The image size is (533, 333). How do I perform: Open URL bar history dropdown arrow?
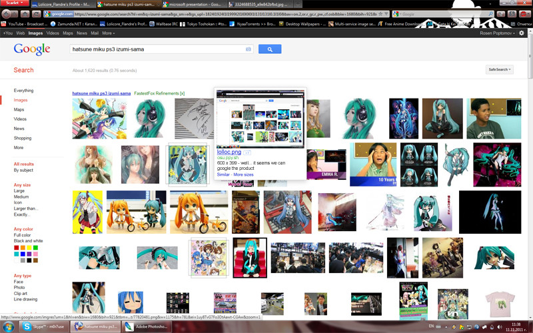[x=386, y=14]
